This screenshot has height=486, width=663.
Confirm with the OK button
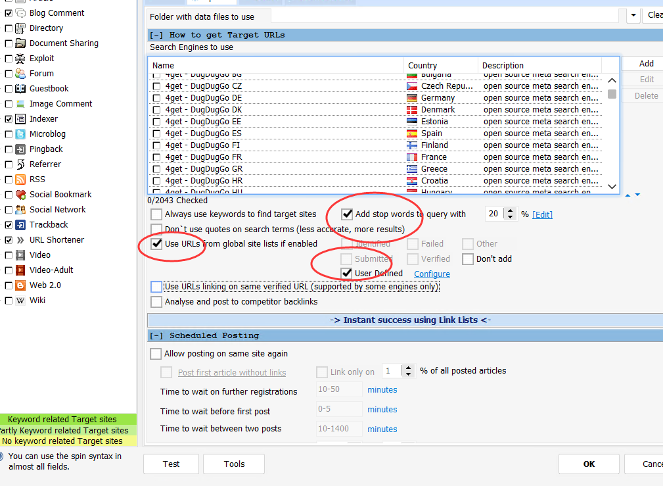click(x=589, y=464)
